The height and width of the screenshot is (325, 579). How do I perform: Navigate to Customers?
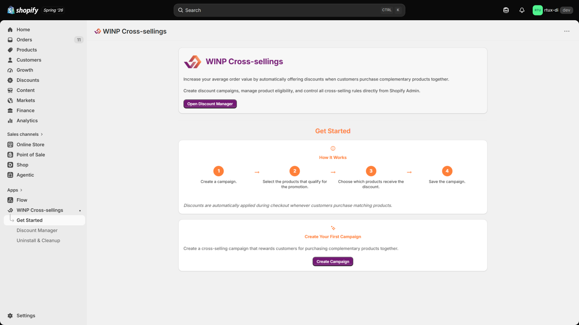[x=29, y=60]
